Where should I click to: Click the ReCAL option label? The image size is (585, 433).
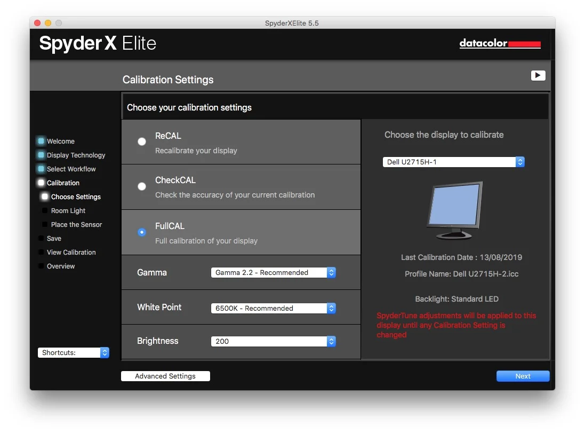(x=168, y=136)
